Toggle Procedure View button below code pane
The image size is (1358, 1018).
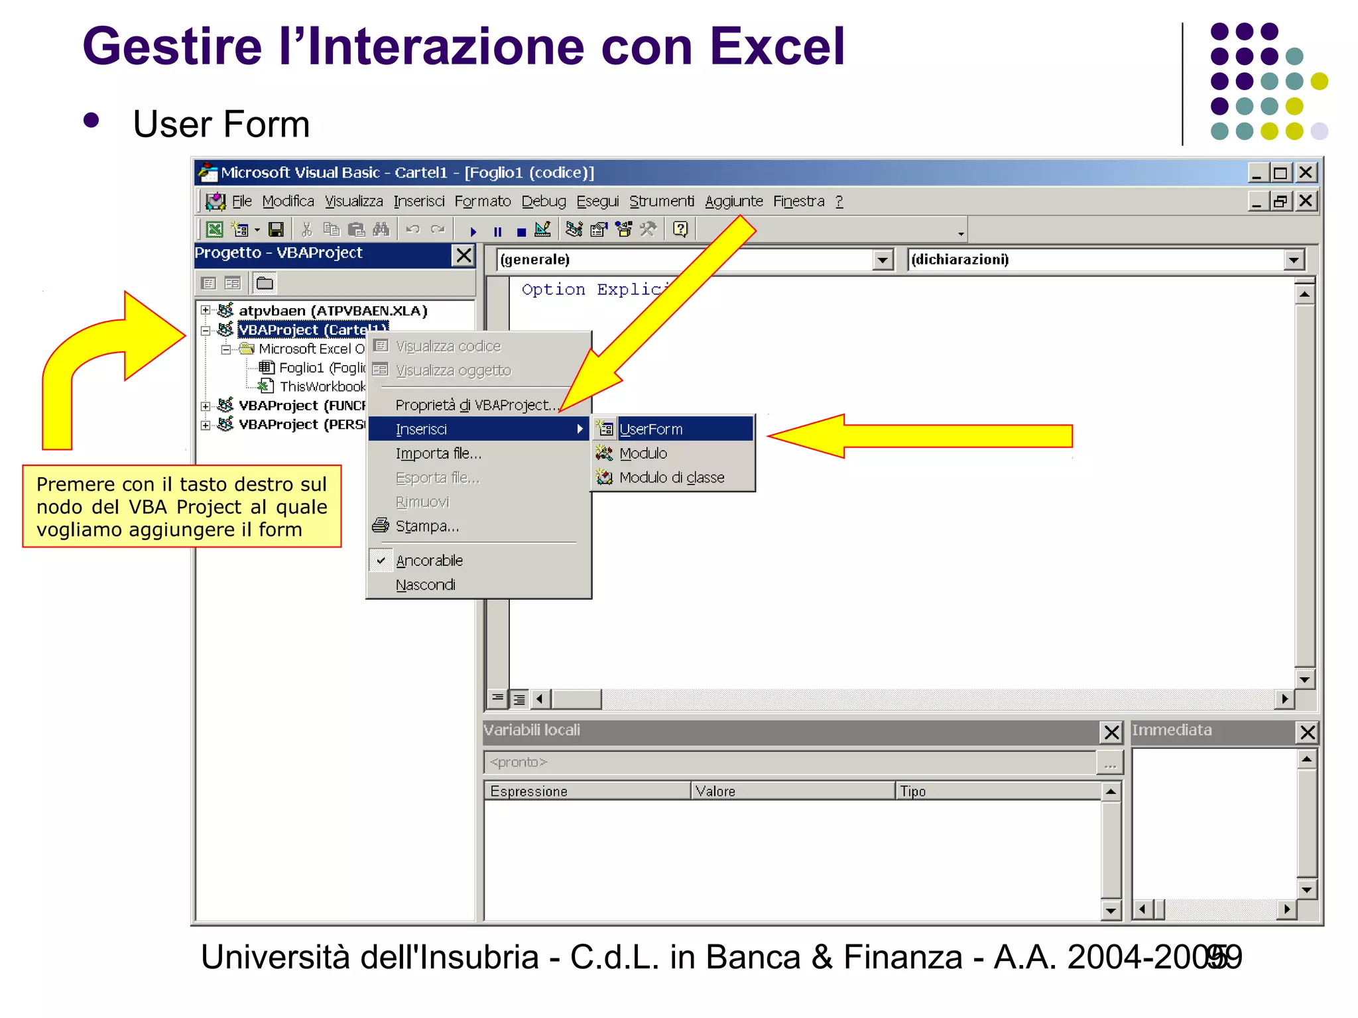click(x=497, y=699)
